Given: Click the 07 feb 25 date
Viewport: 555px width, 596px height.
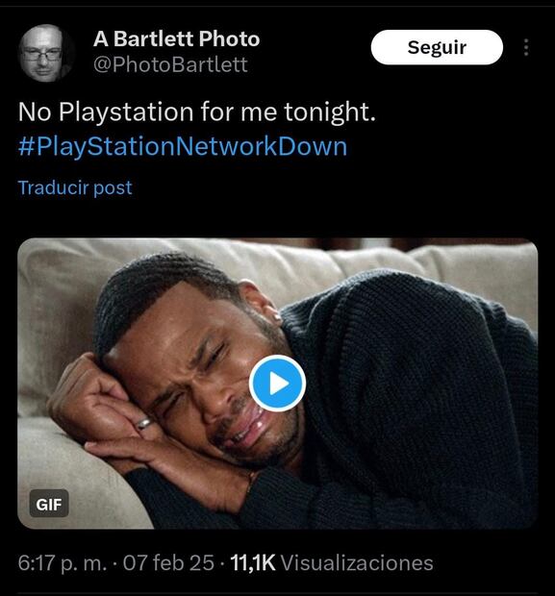Looking at the screenshot, I should point(168,563).
